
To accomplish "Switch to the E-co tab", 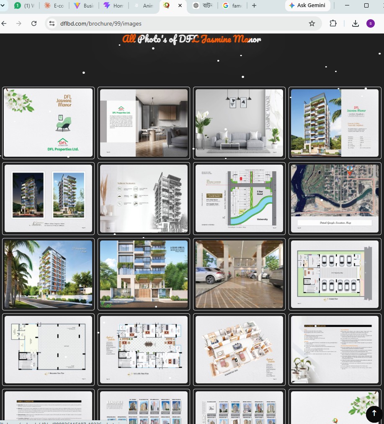I will pos(54,5).
